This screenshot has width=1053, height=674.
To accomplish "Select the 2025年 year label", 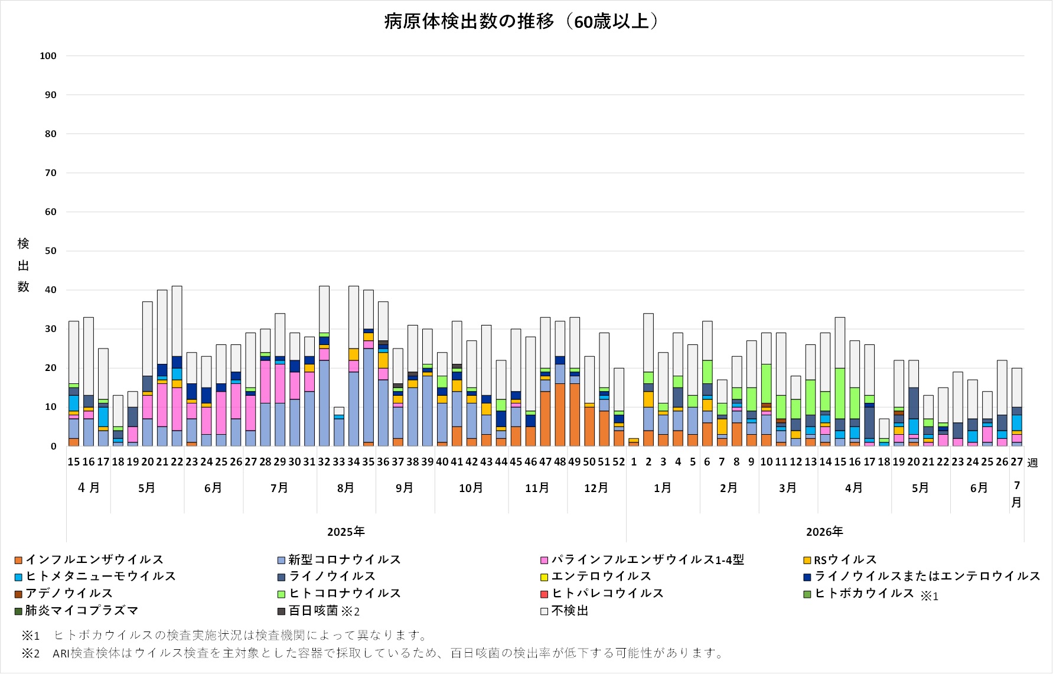I will tap(346, 532).
